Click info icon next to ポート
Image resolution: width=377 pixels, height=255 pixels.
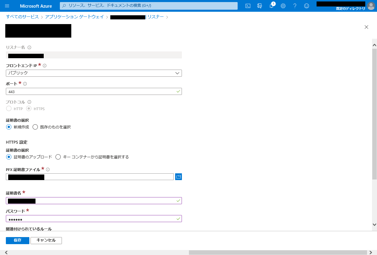[x=25, y=84]
